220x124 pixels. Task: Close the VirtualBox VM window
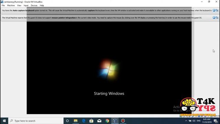click(x=216, y=2)
